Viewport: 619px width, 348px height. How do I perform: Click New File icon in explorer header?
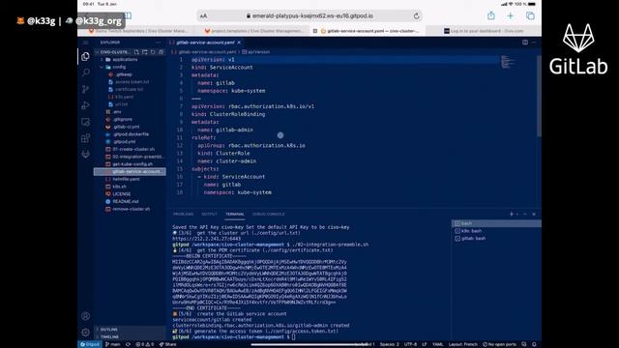click(x=136, y=52)
